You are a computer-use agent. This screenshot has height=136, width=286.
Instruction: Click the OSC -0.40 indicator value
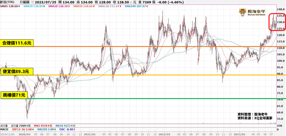point(66,129)
